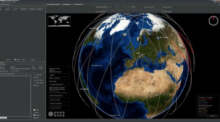220x122 pixels.
Task: Open the algorithm combo box in the left lower panel
Action: [x=17, y=71]
